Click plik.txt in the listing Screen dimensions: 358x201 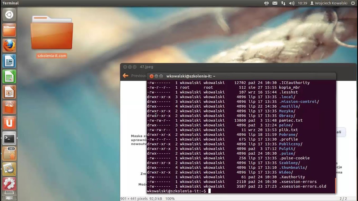(288, 130)
